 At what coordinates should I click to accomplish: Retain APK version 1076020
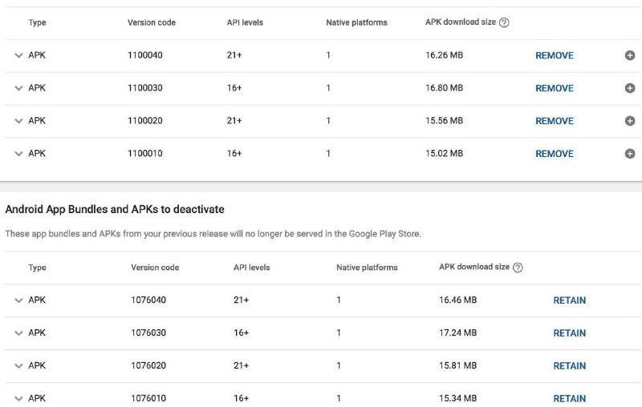570,365
